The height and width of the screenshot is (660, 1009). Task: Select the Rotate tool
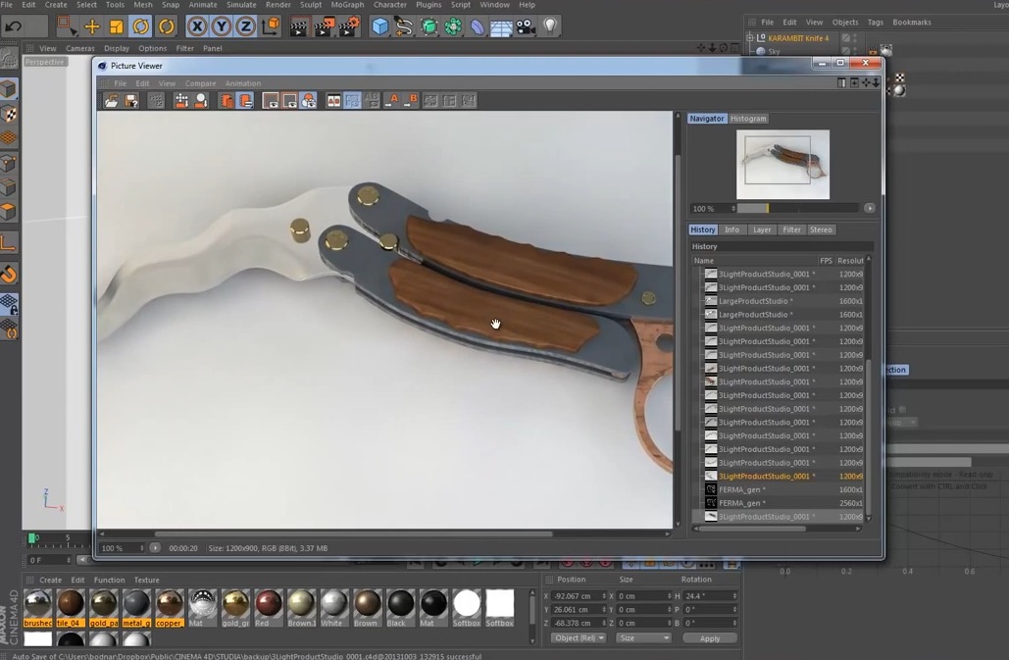click(139, 26)
